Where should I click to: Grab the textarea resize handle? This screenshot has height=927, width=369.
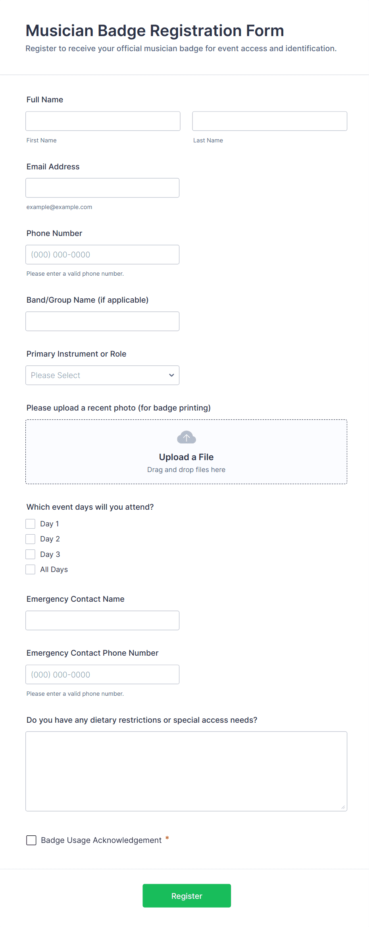pos(343,807)
